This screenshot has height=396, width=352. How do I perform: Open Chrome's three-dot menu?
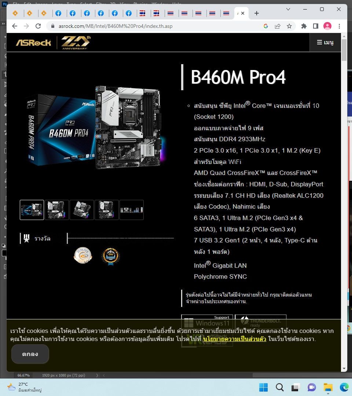[340, 26]
